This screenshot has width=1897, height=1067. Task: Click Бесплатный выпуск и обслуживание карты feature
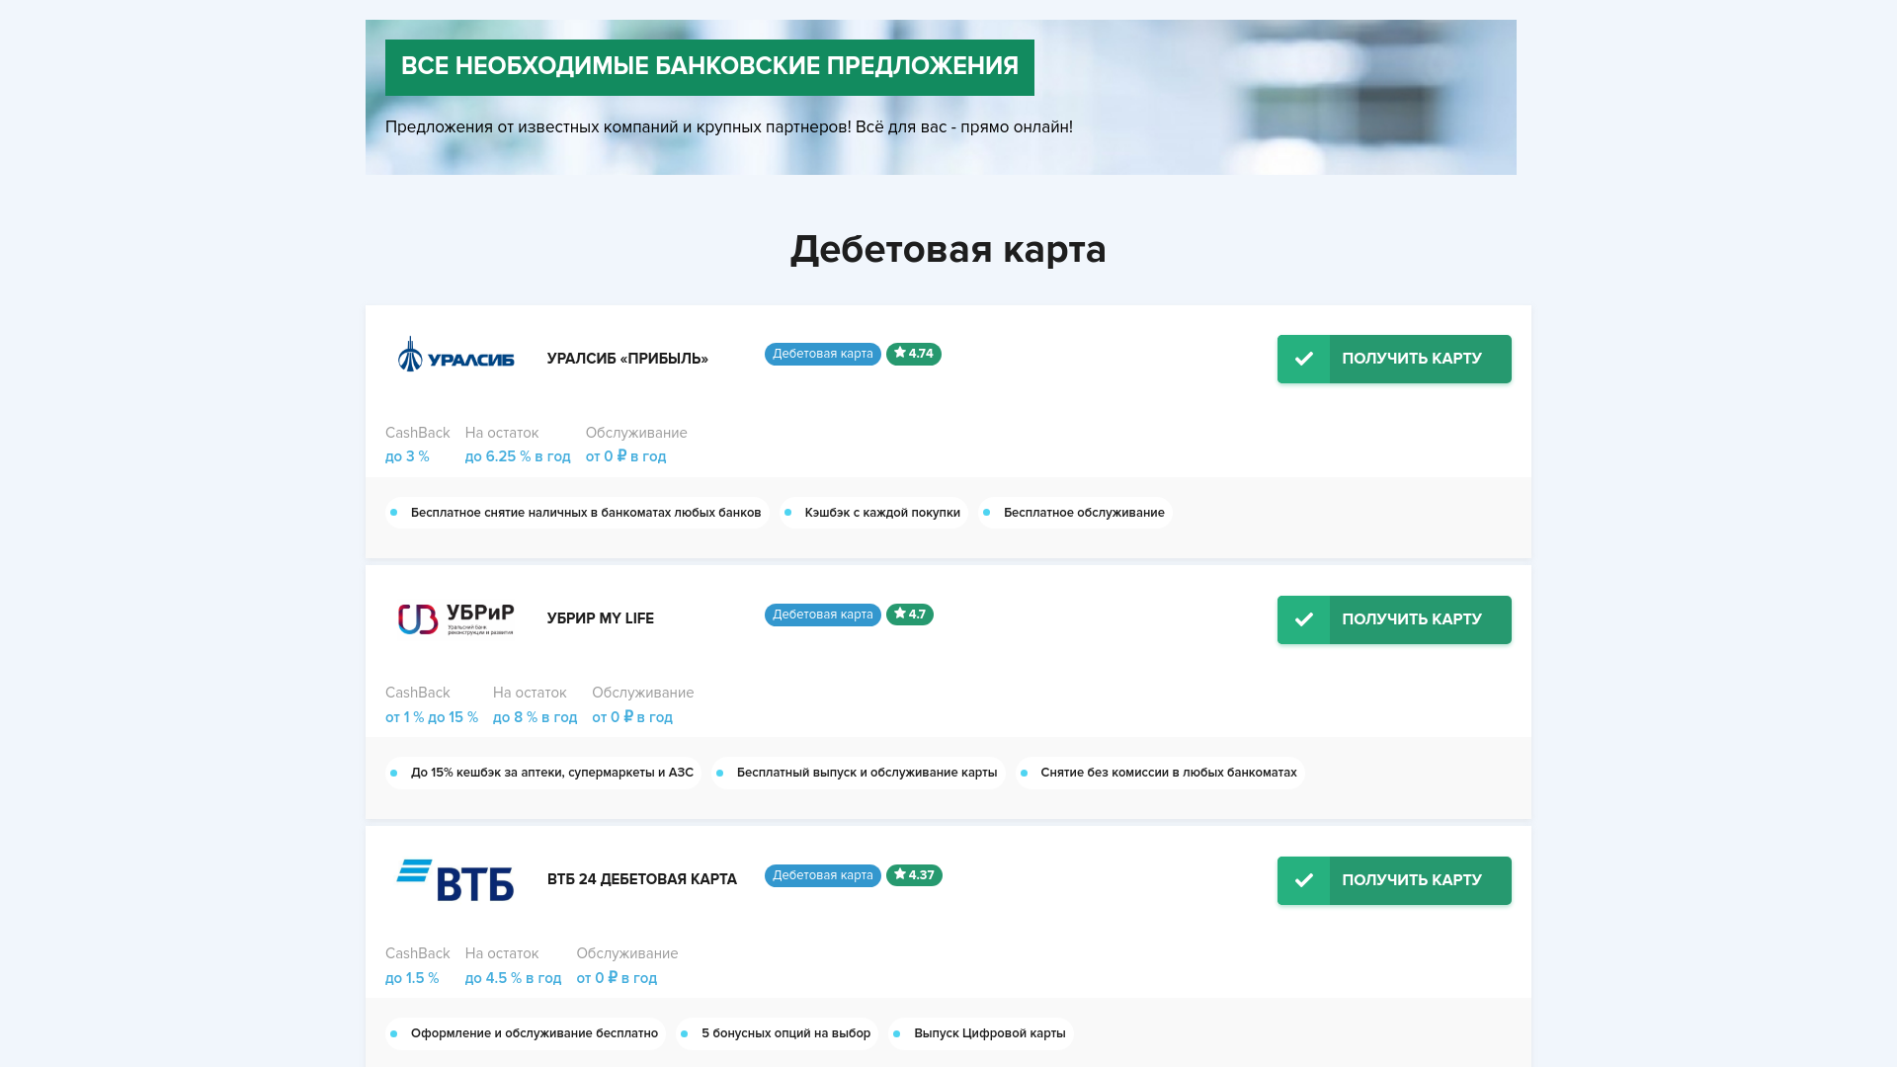tap(859, 773)
